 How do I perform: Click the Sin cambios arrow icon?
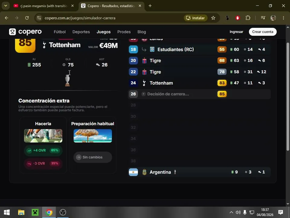pyautogui.click(x=79, y=157)
